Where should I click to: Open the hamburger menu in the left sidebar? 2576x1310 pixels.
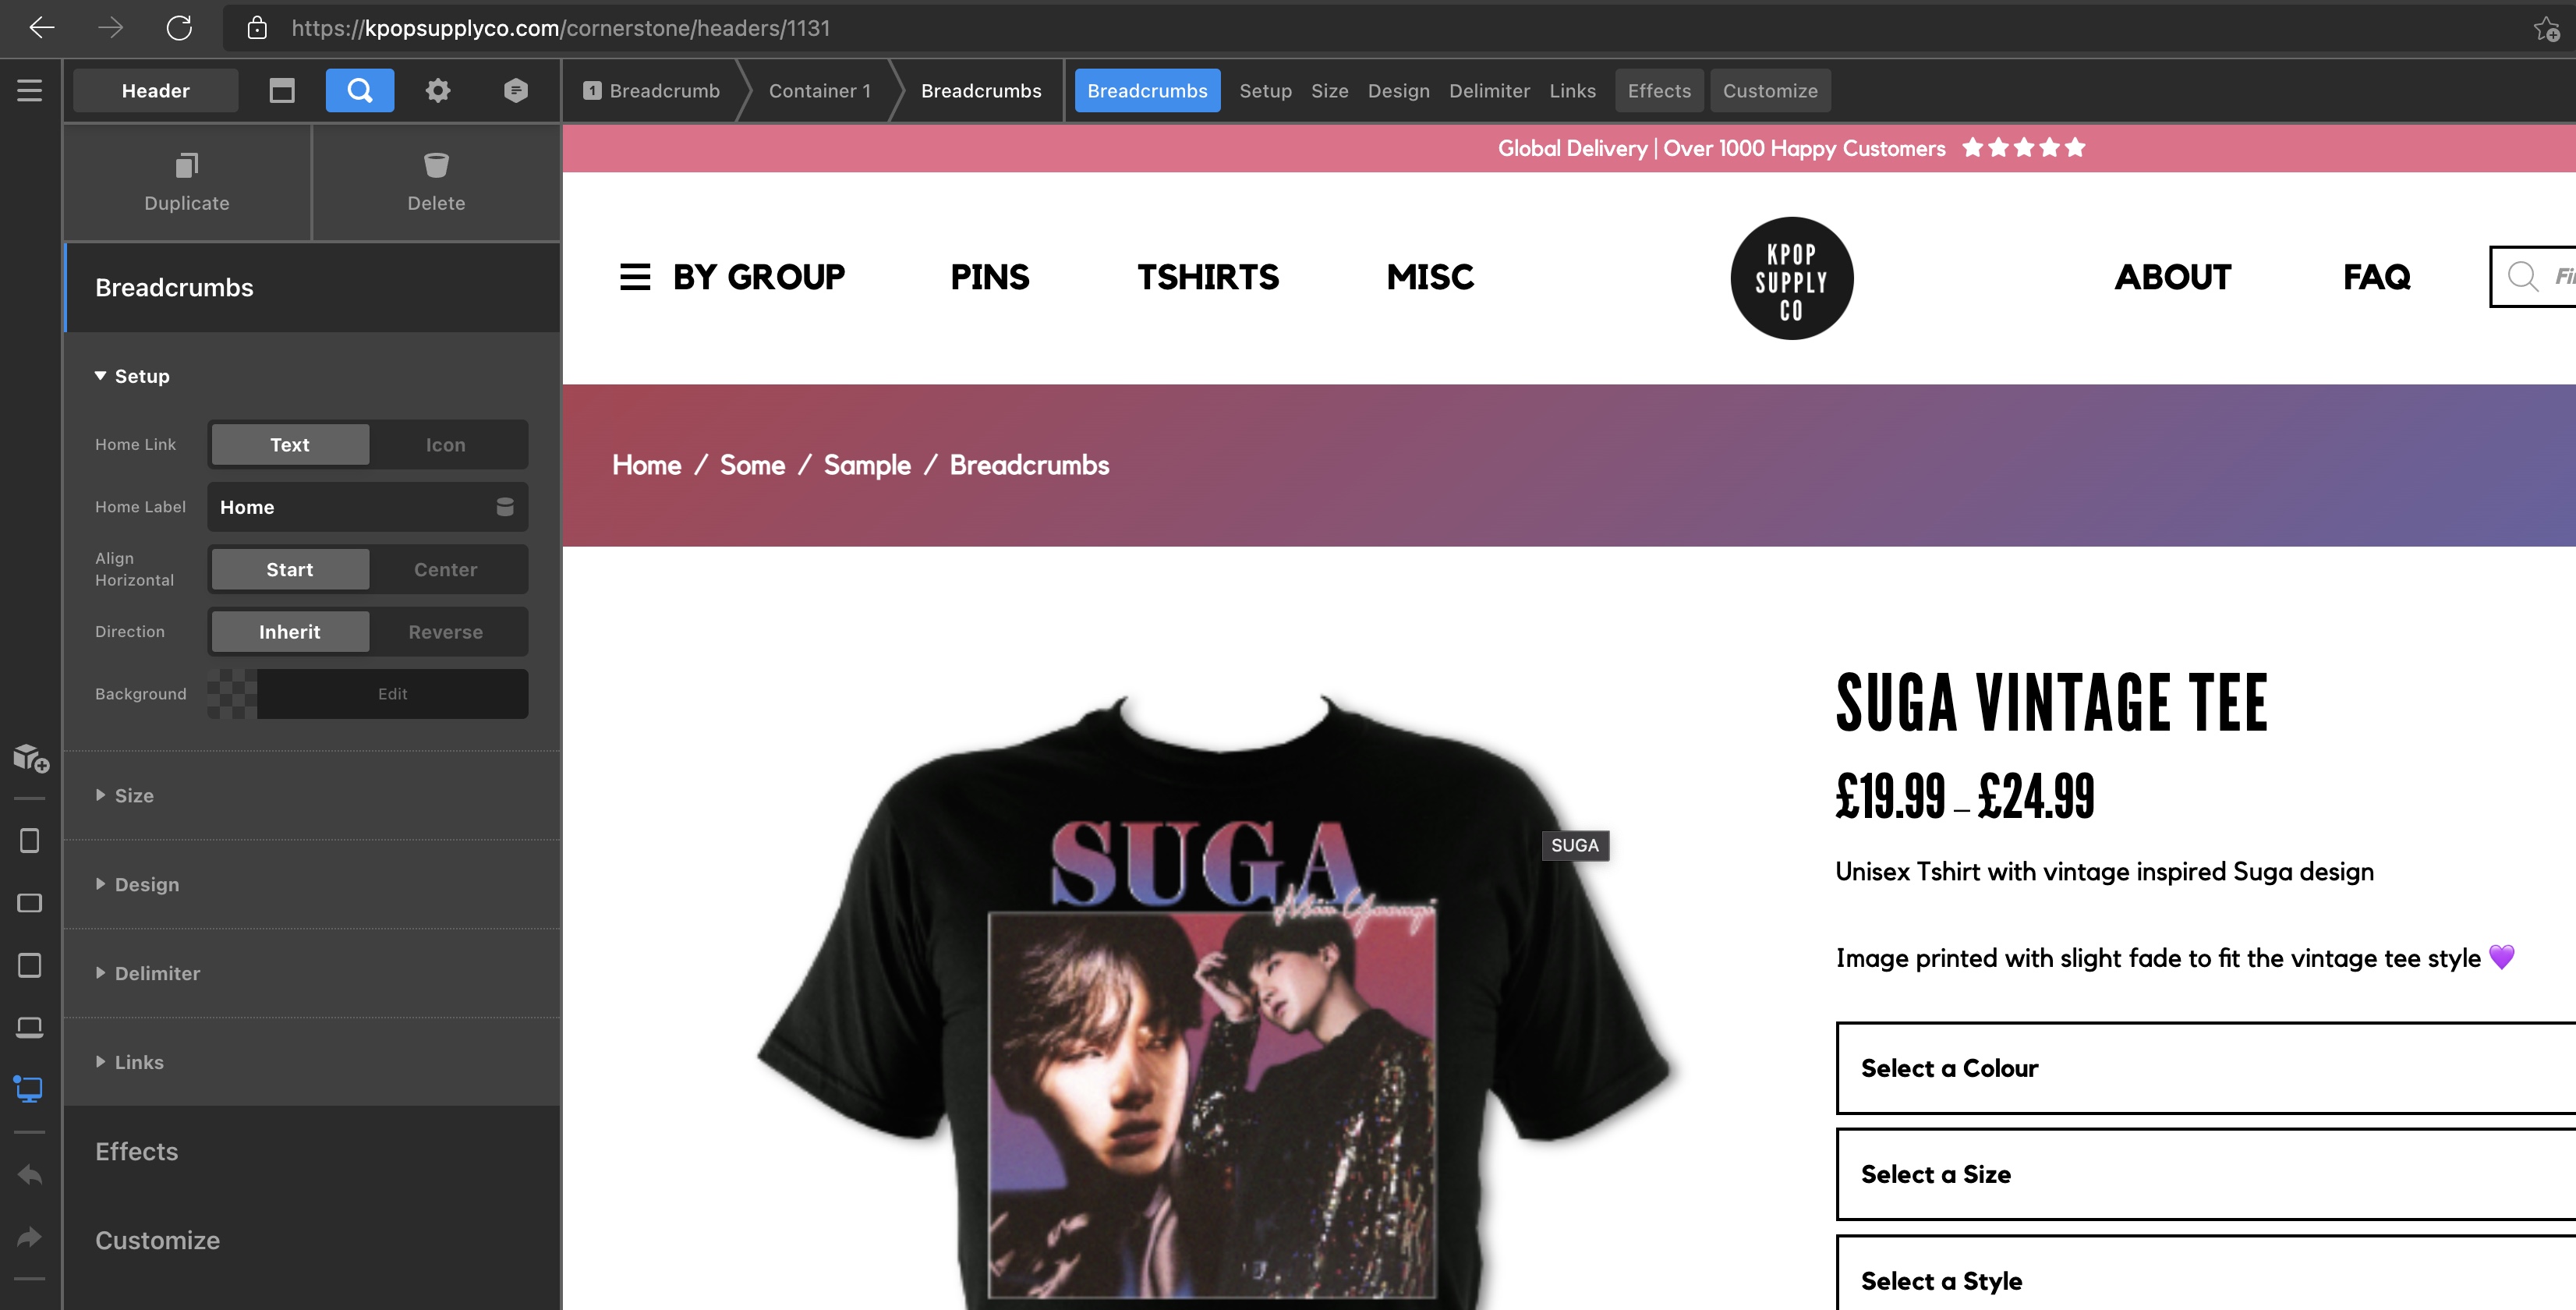[30, 91]
